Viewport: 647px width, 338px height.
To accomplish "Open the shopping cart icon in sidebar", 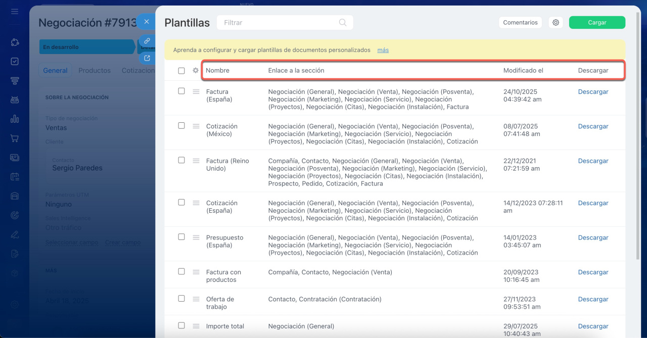I will (x=15, y=138).
